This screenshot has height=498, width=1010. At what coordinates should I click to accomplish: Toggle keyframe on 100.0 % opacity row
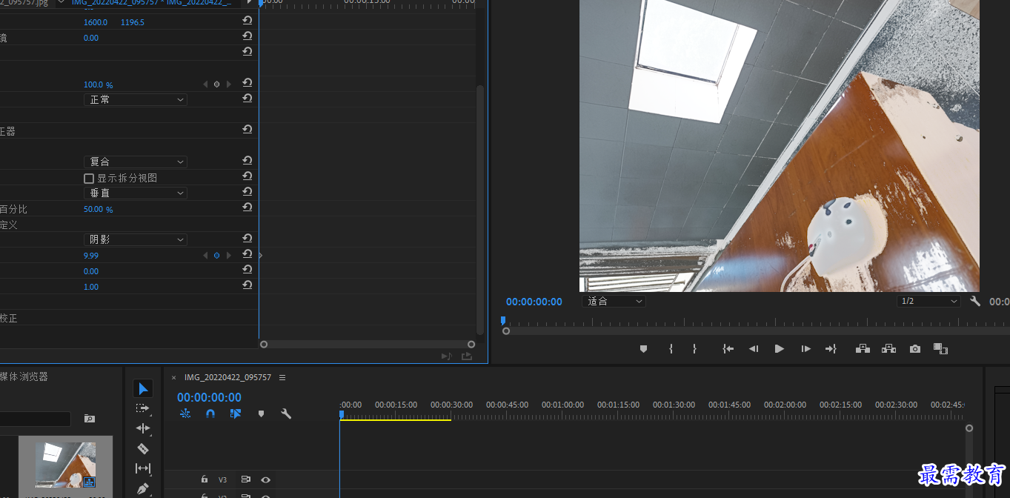click(x=216, y=84)
